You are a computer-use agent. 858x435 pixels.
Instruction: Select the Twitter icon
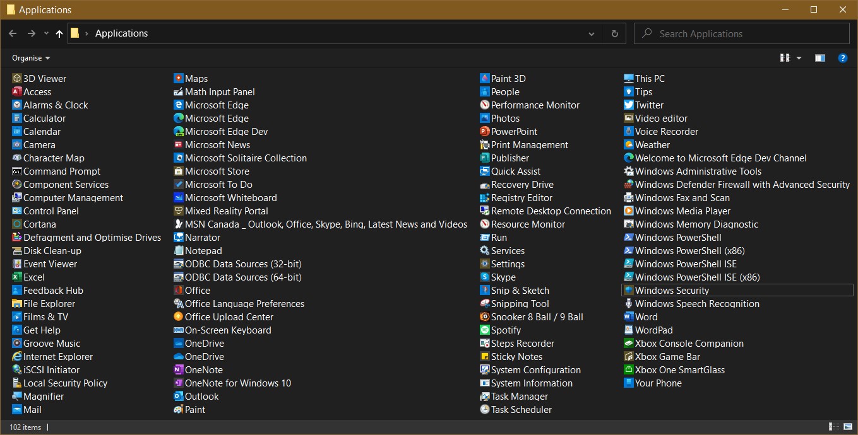[x=629, y=105]
